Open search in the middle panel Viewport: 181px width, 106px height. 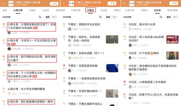(100, 17)
